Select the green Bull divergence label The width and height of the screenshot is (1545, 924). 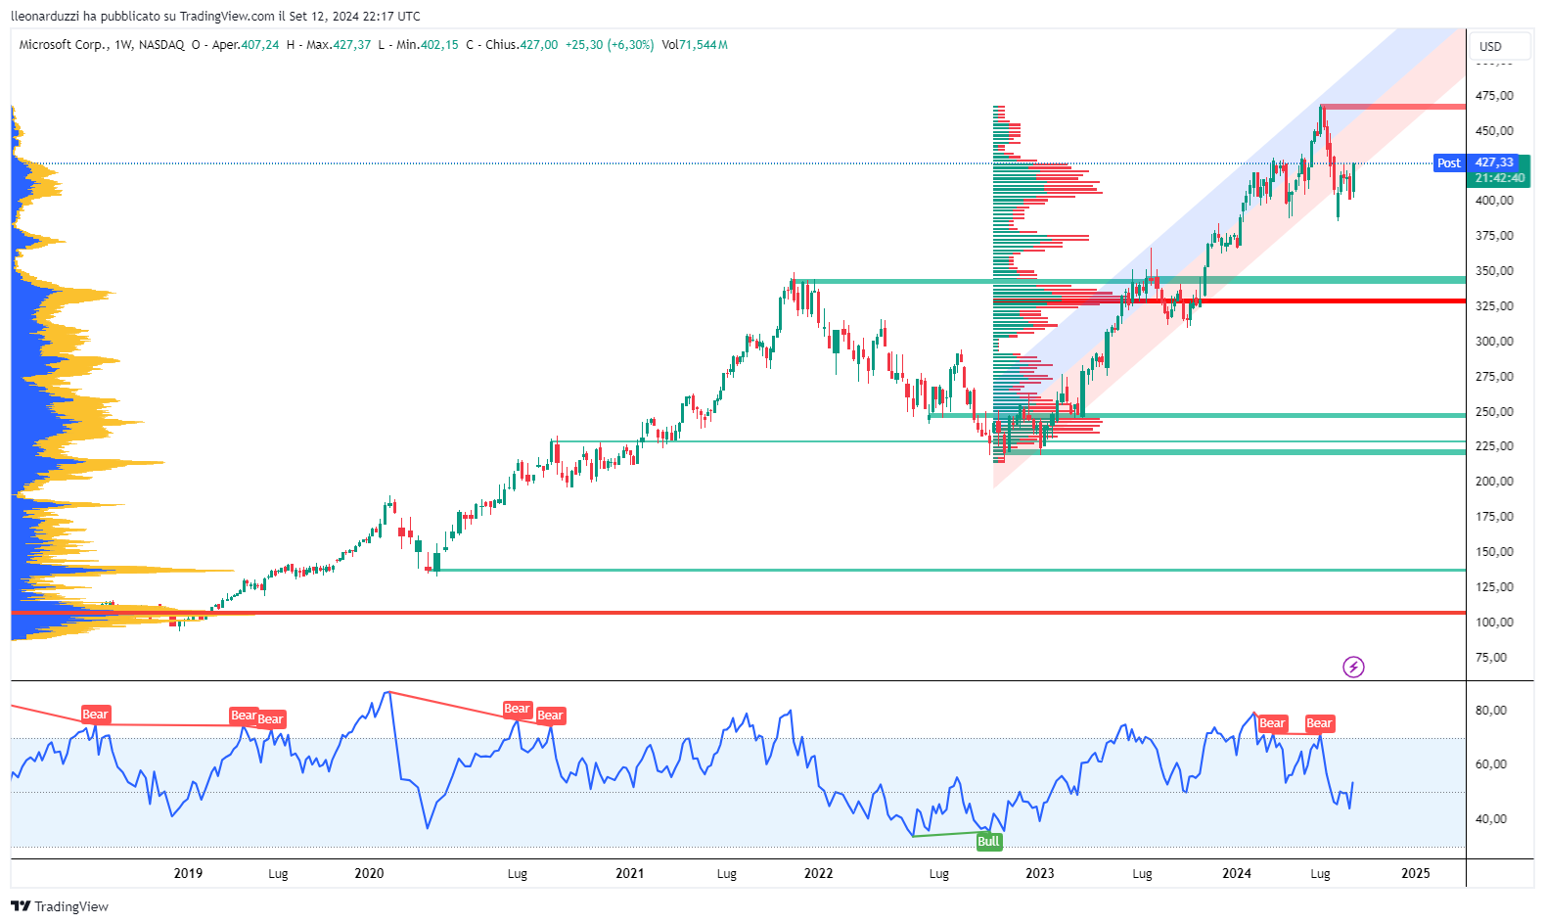pyautogui.click(x=988, y=842)
